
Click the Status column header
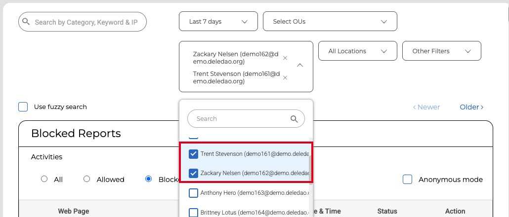tap(387, 211)
